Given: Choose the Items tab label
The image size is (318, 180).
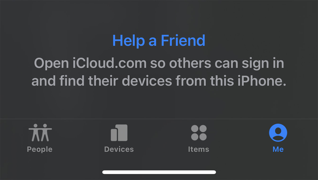Looking at the screenshot, I should (199, 149).
